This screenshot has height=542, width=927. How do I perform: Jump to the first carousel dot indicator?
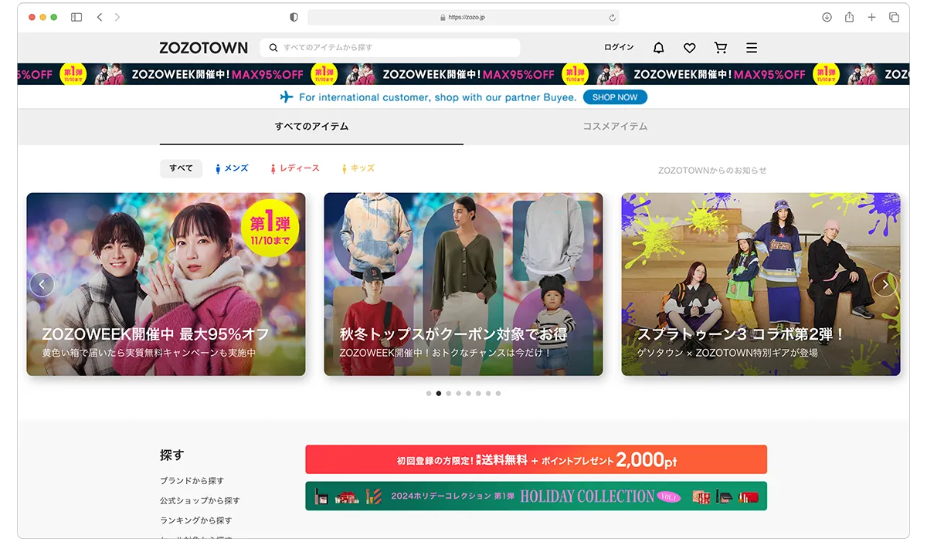click(429, 393)
